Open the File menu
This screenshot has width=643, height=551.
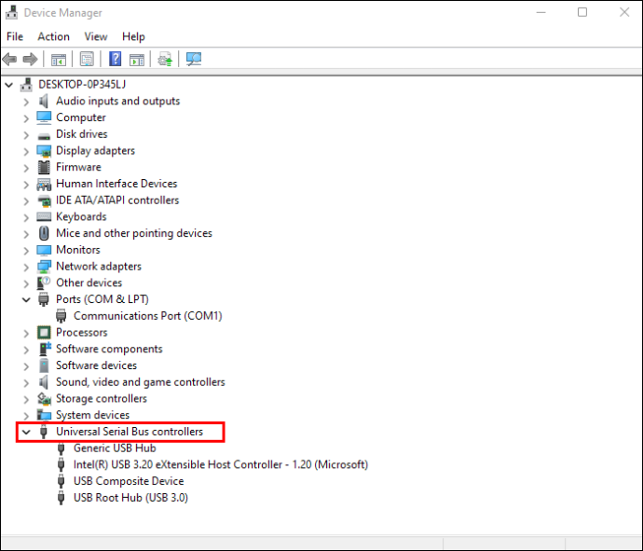15,36
